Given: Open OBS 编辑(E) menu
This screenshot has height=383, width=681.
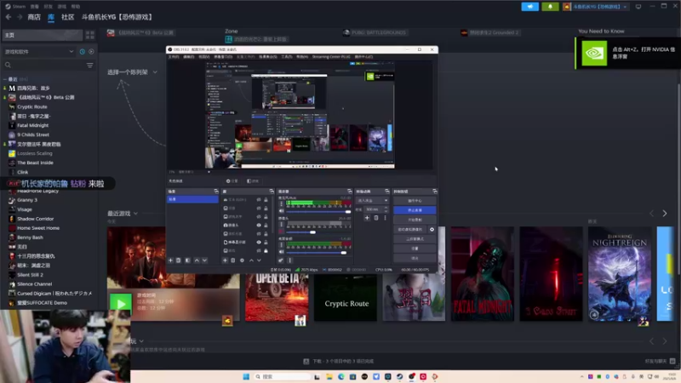Looking at the screenshot, I should pos(188,57).
